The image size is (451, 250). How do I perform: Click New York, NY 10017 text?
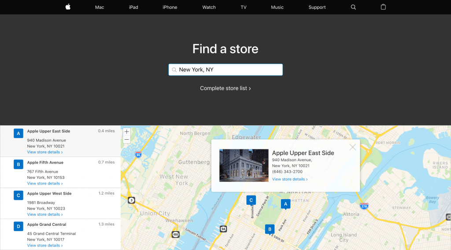pos(46,239)
